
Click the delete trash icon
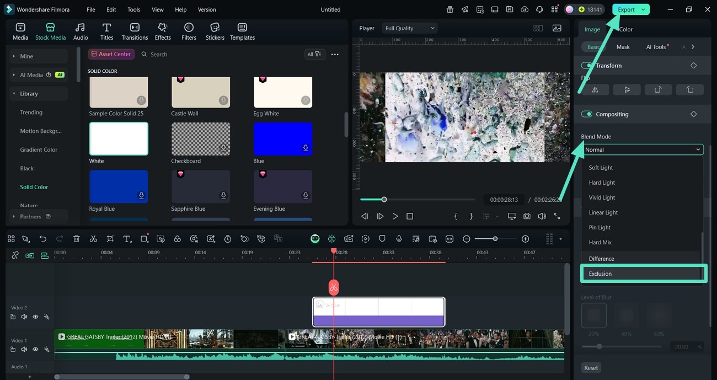coord(77,239)
